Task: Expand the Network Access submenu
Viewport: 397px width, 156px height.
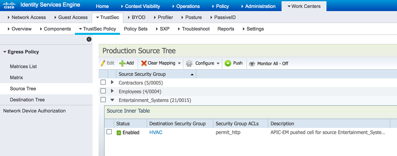Action: (27, 17)
